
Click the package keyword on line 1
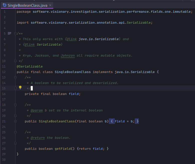pos(24,12)
